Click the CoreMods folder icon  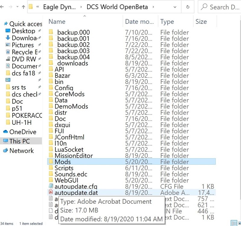click(x=51, y=93)
